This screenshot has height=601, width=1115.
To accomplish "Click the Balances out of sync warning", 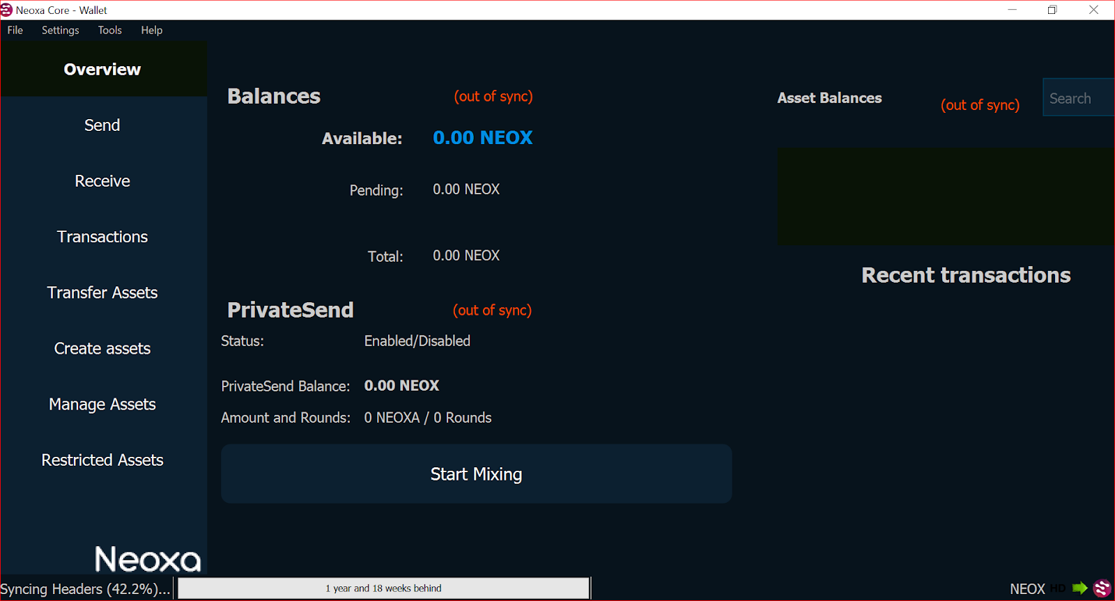I will 493,96.
